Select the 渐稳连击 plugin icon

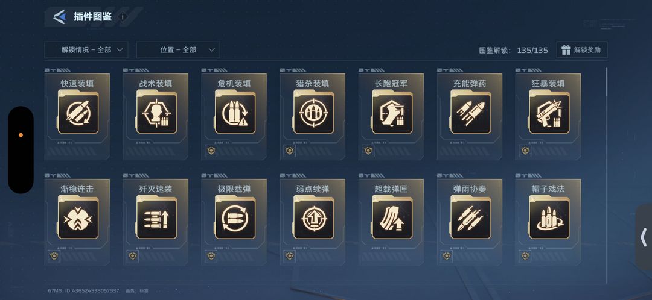click(x=78, y=219)
